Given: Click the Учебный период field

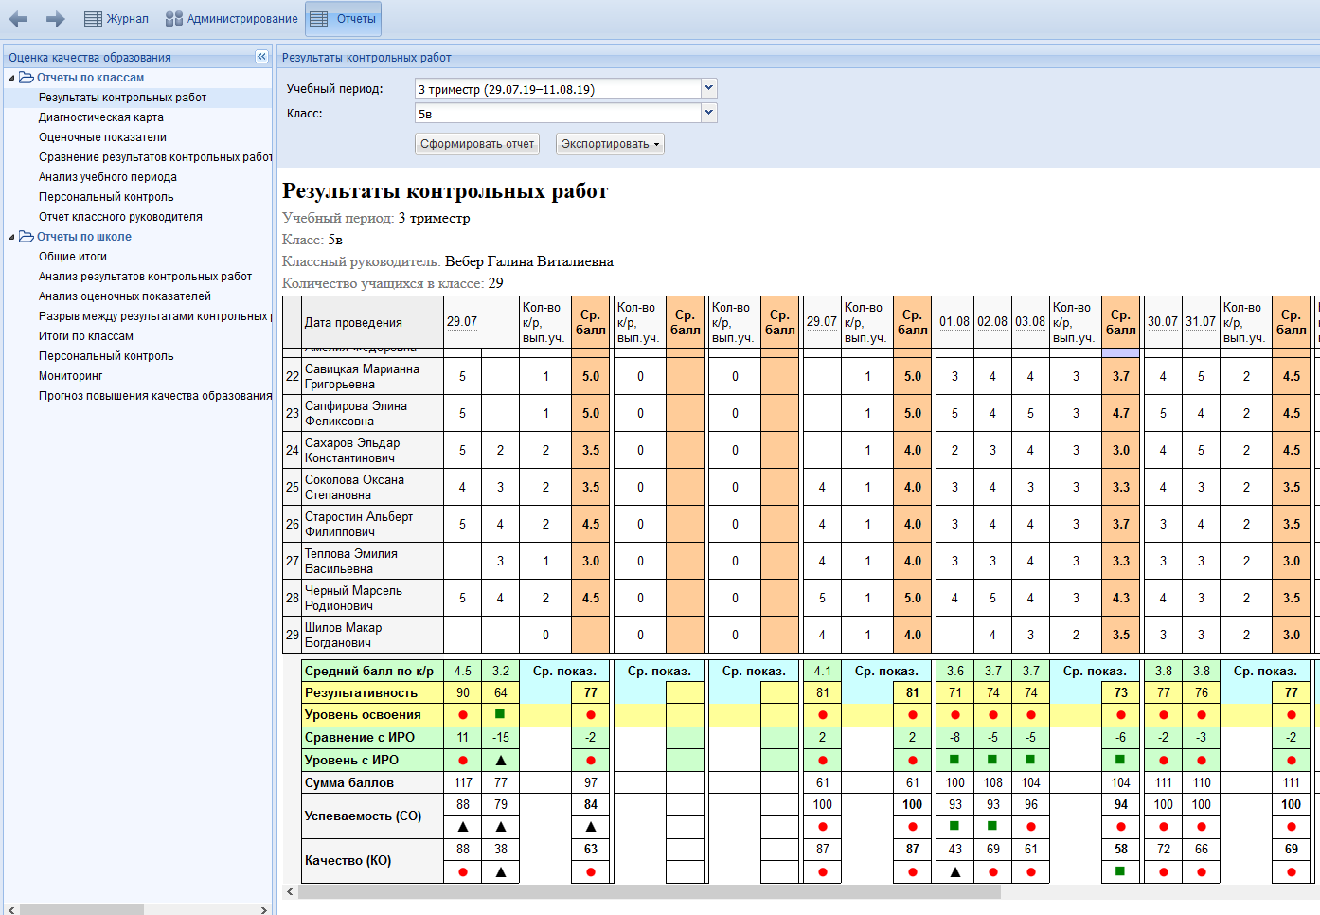Looking at the screenshot, I should pyautogui.click(x=558, y=89).
